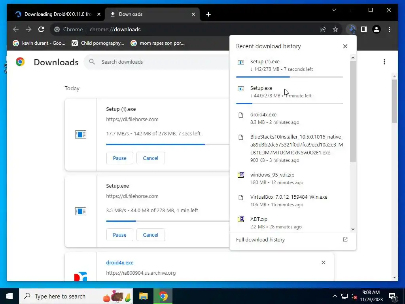Image resolution: width=405 pixels, height=304 pixels.
Task: Close the Recent download history popup
Action: [345, 46]
